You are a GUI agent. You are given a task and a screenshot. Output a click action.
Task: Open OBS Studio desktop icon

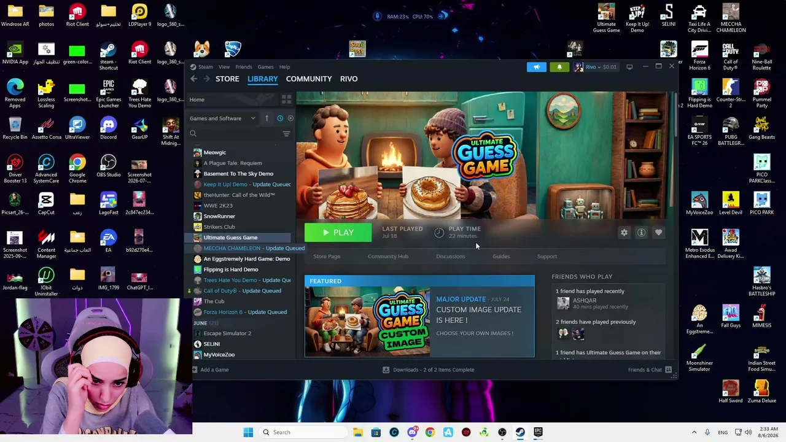tap(108, 166)
